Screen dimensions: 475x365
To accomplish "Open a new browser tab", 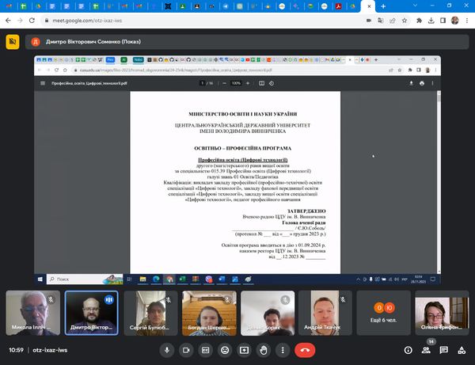I will (x=384, y=6).
